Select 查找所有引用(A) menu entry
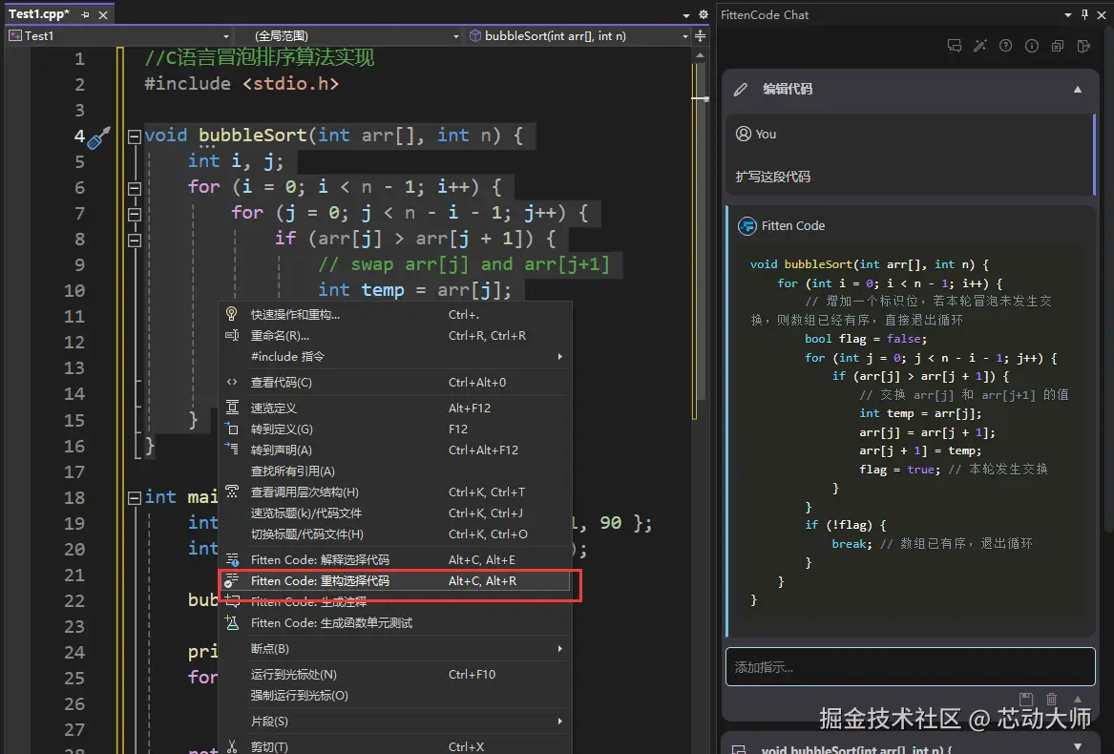 (396, 471)
